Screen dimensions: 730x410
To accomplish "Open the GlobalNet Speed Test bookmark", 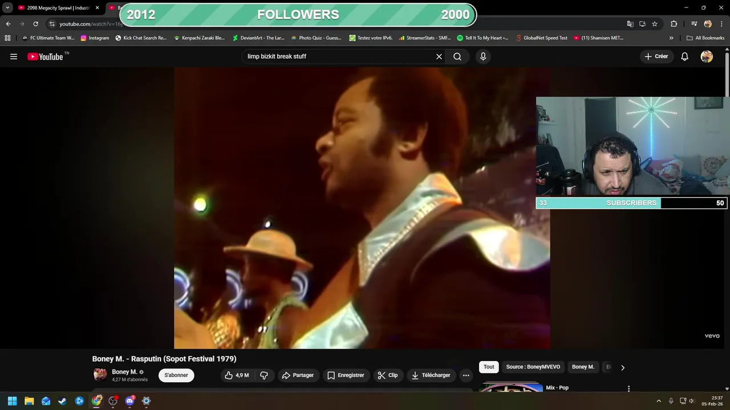I will 542,38.
